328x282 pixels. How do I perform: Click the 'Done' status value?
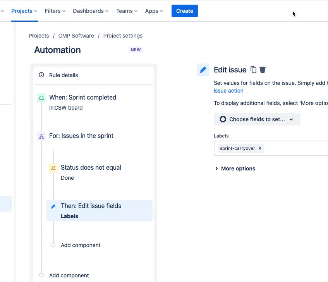pos(67,178)
